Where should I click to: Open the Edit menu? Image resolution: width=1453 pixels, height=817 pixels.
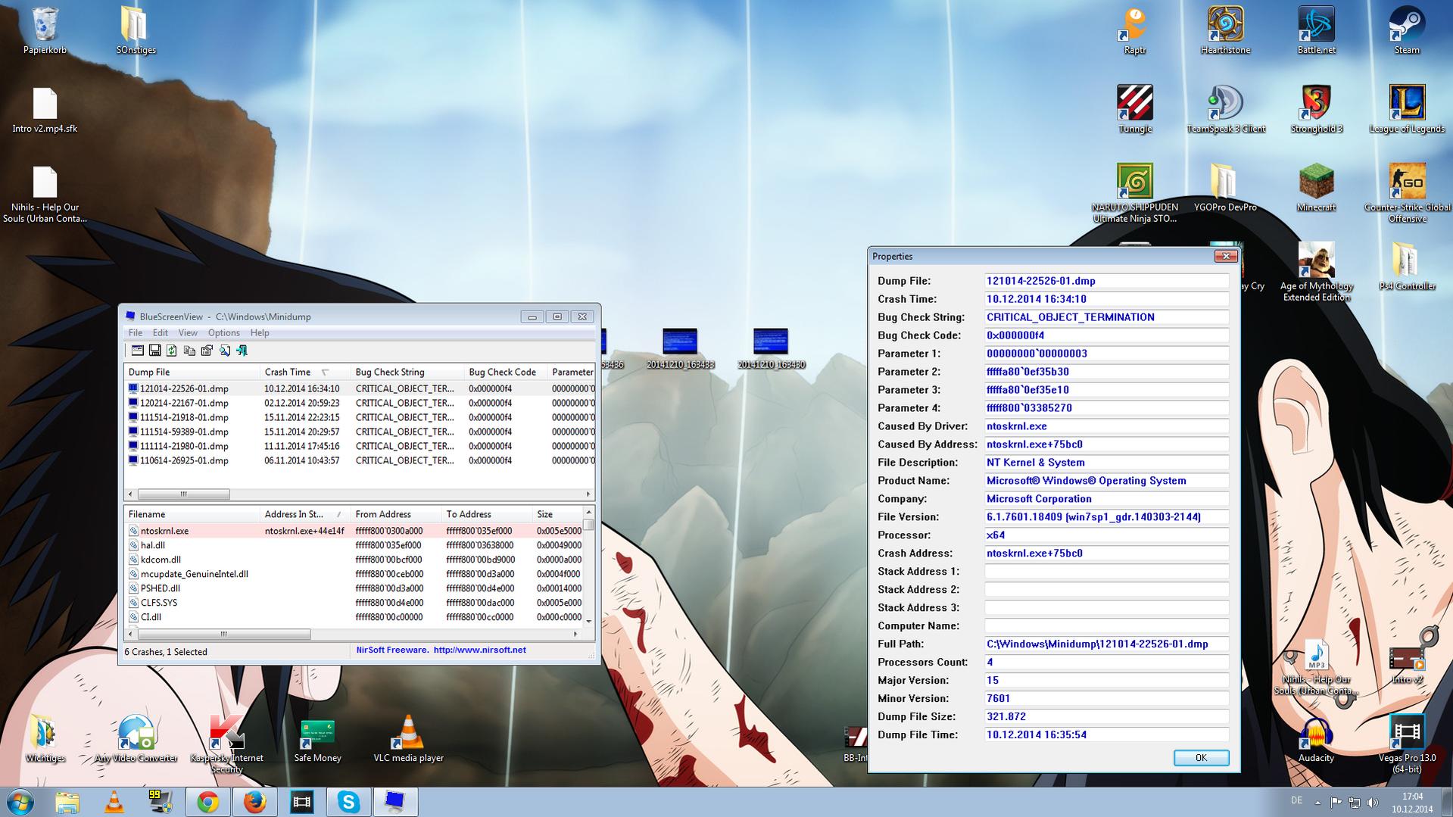click(161, 333)
